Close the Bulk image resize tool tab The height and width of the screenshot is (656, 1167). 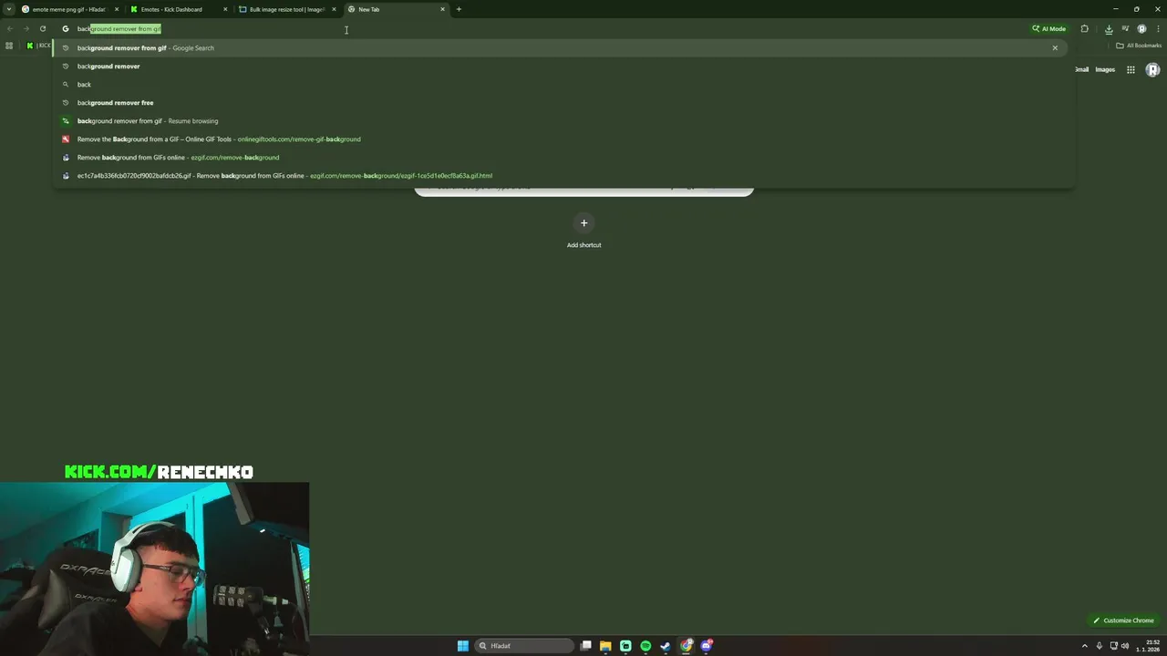[334, 9]
